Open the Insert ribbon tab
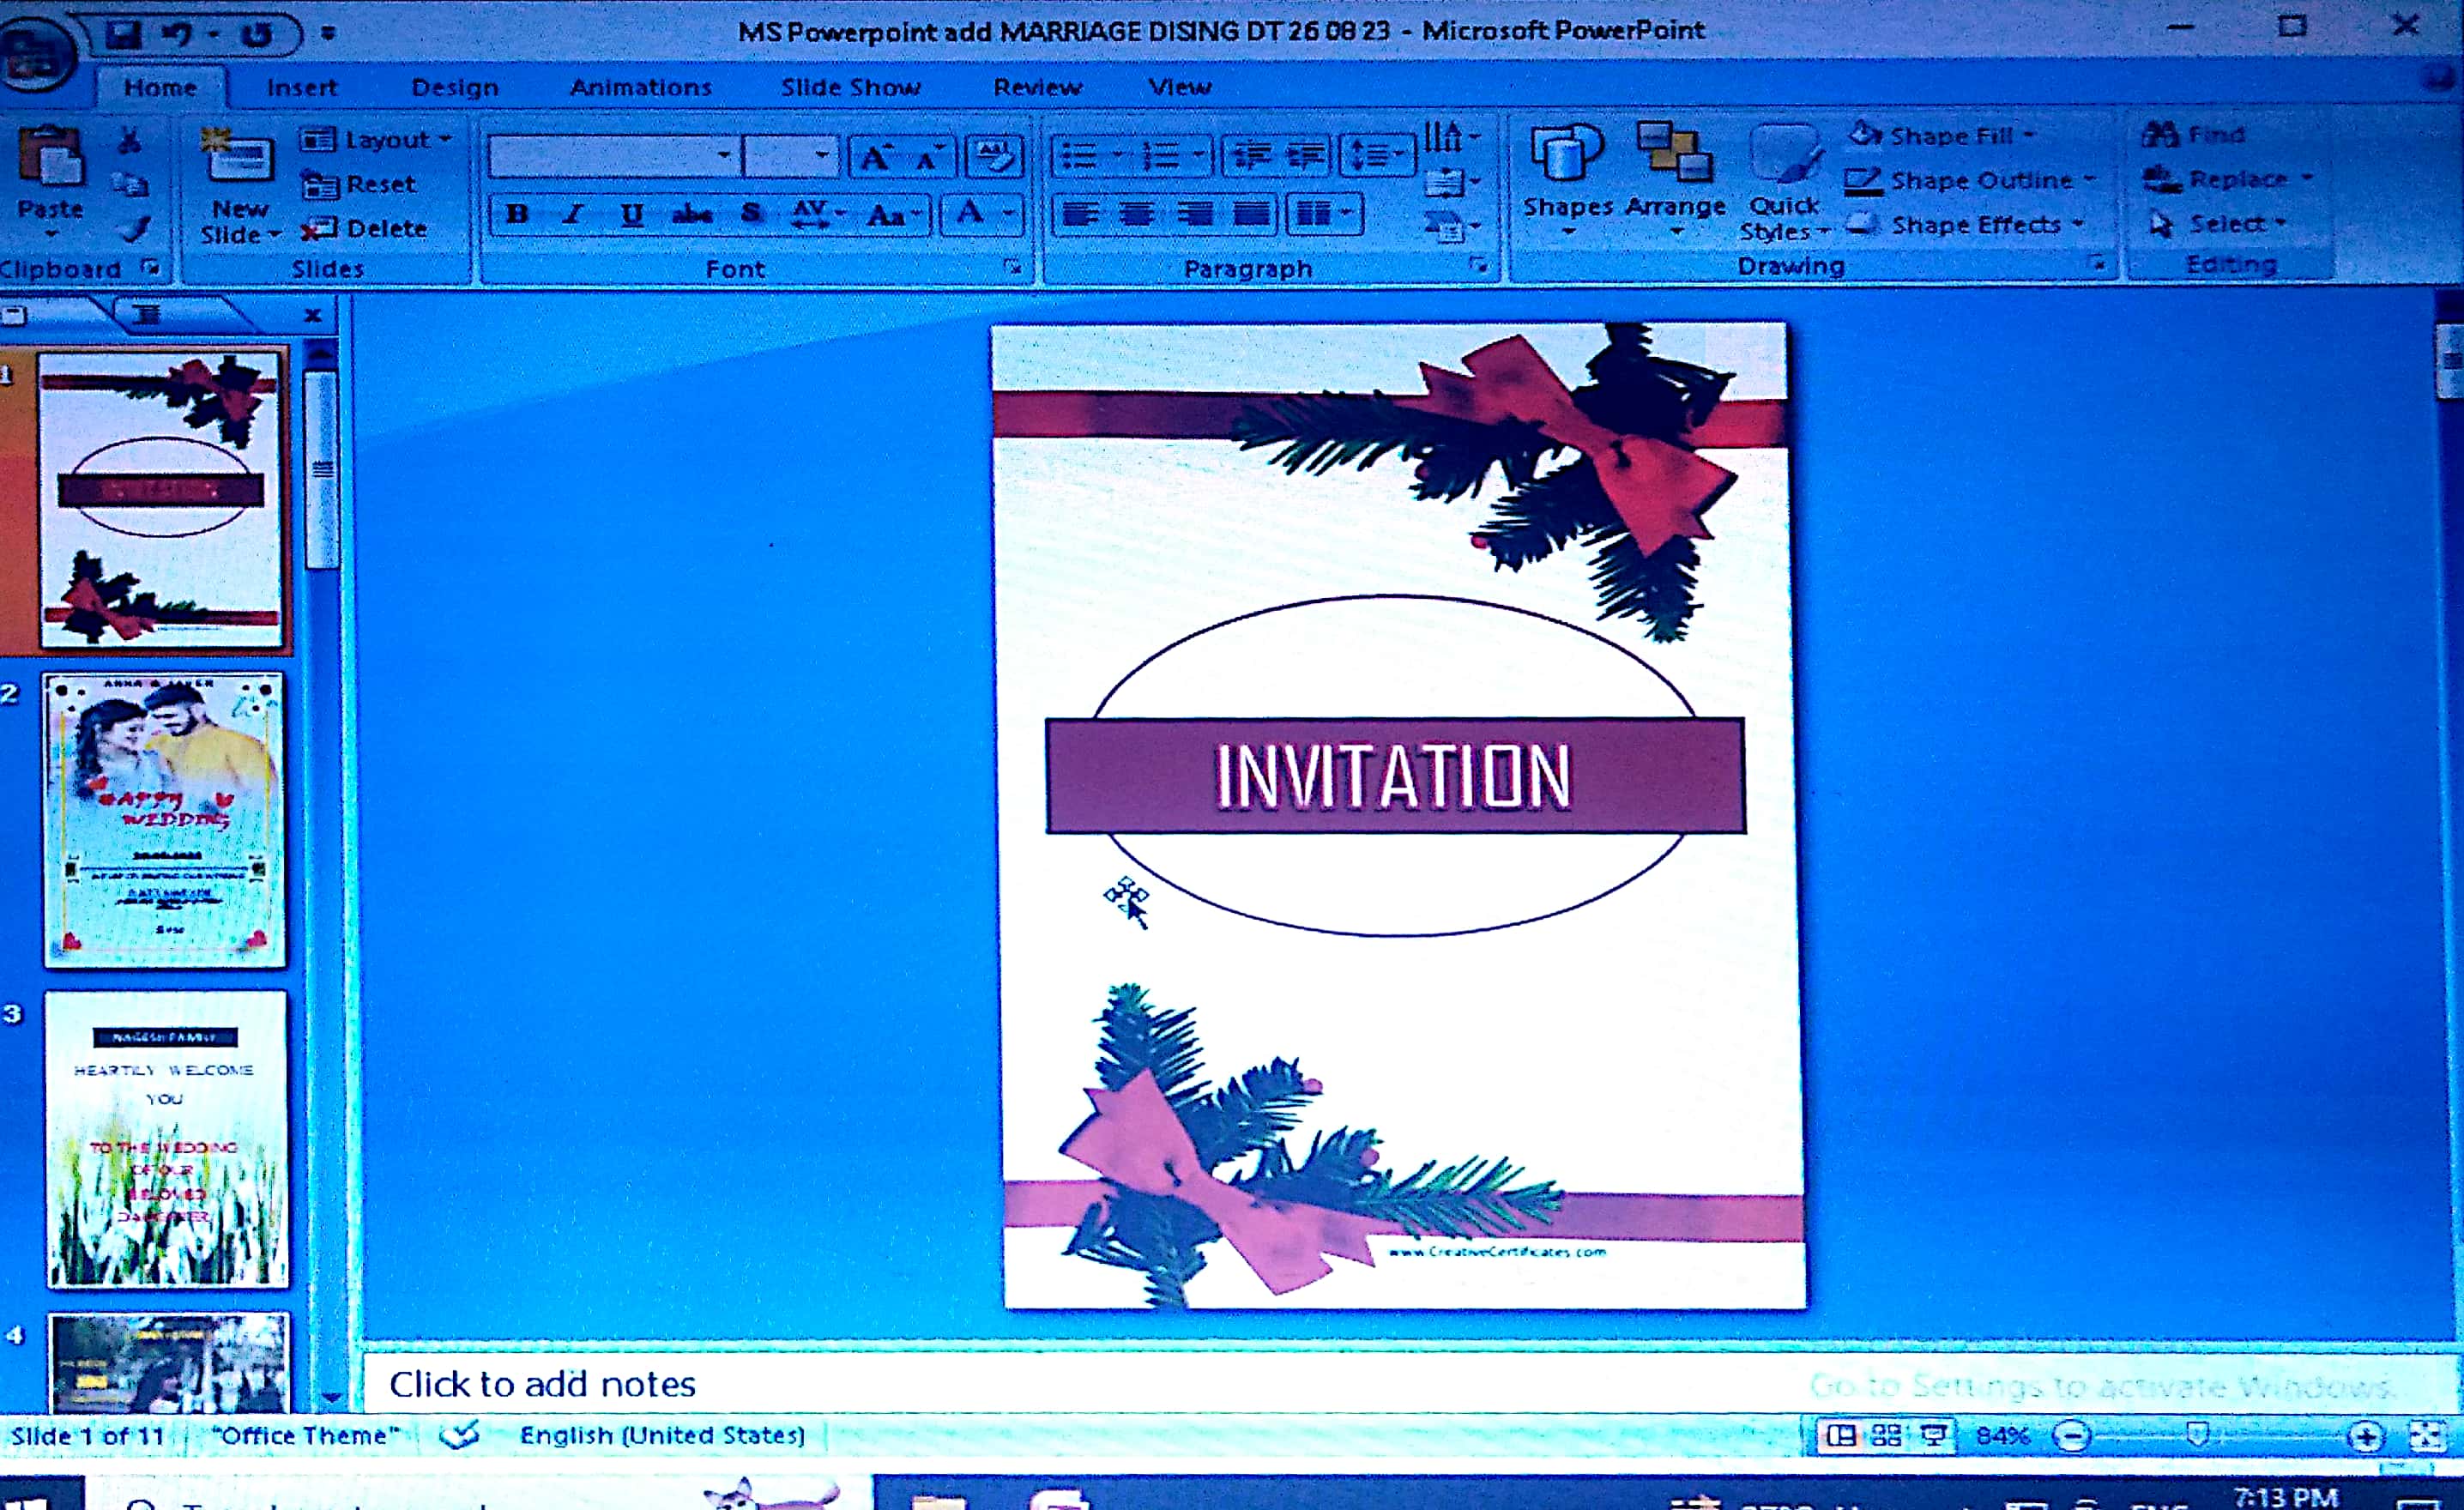This screenshot has width=2464, height=1510. [302, 88]
